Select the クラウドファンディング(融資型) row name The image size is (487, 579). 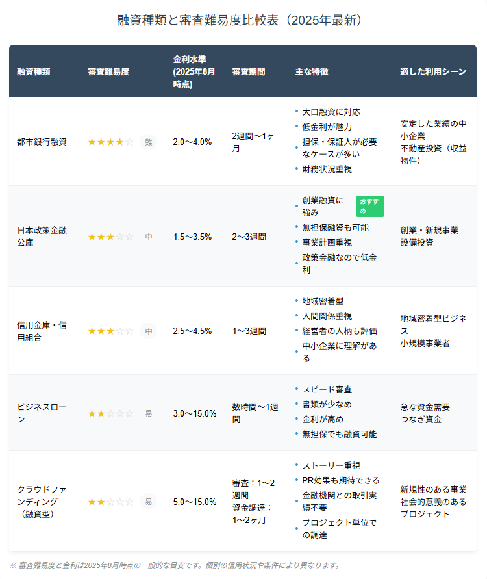tap(42, 502)
